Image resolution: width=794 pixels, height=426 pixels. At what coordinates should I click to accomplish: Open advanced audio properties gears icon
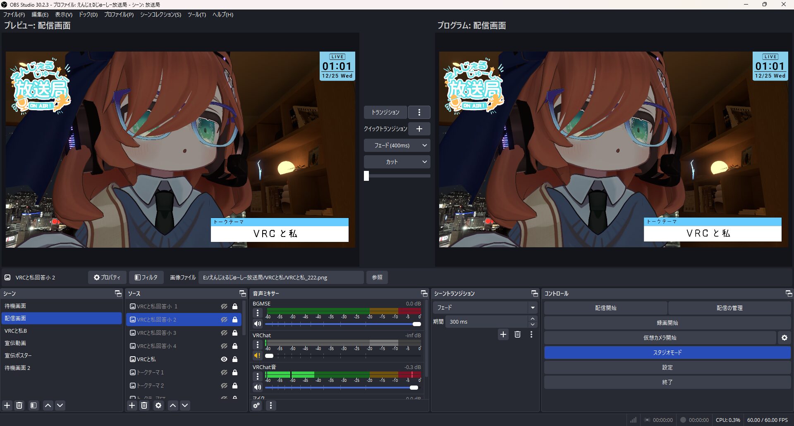click(257, 405)
